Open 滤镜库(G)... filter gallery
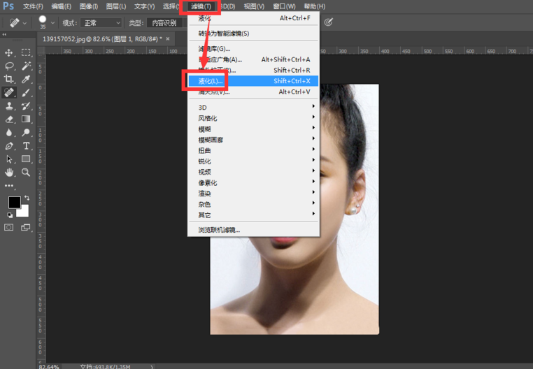 (x=253, y=49)
